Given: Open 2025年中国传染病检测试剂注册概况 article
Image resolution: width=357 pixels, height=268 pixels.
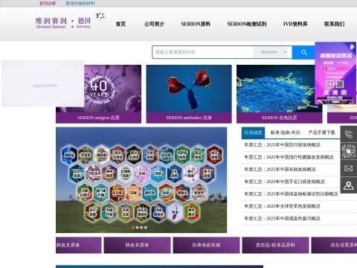Looking at the screenshot, I should tap(291, 194).
